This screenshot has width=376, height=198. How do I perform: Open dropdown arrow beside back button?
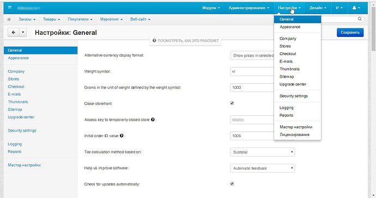click(23, 32)
